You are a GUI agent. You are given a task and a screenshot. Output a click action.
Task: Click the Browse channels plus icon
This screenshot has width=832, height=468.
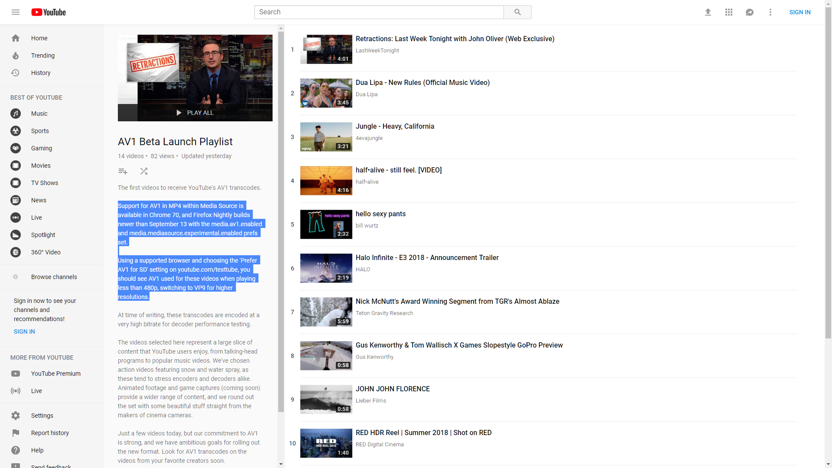coord(16,277)
